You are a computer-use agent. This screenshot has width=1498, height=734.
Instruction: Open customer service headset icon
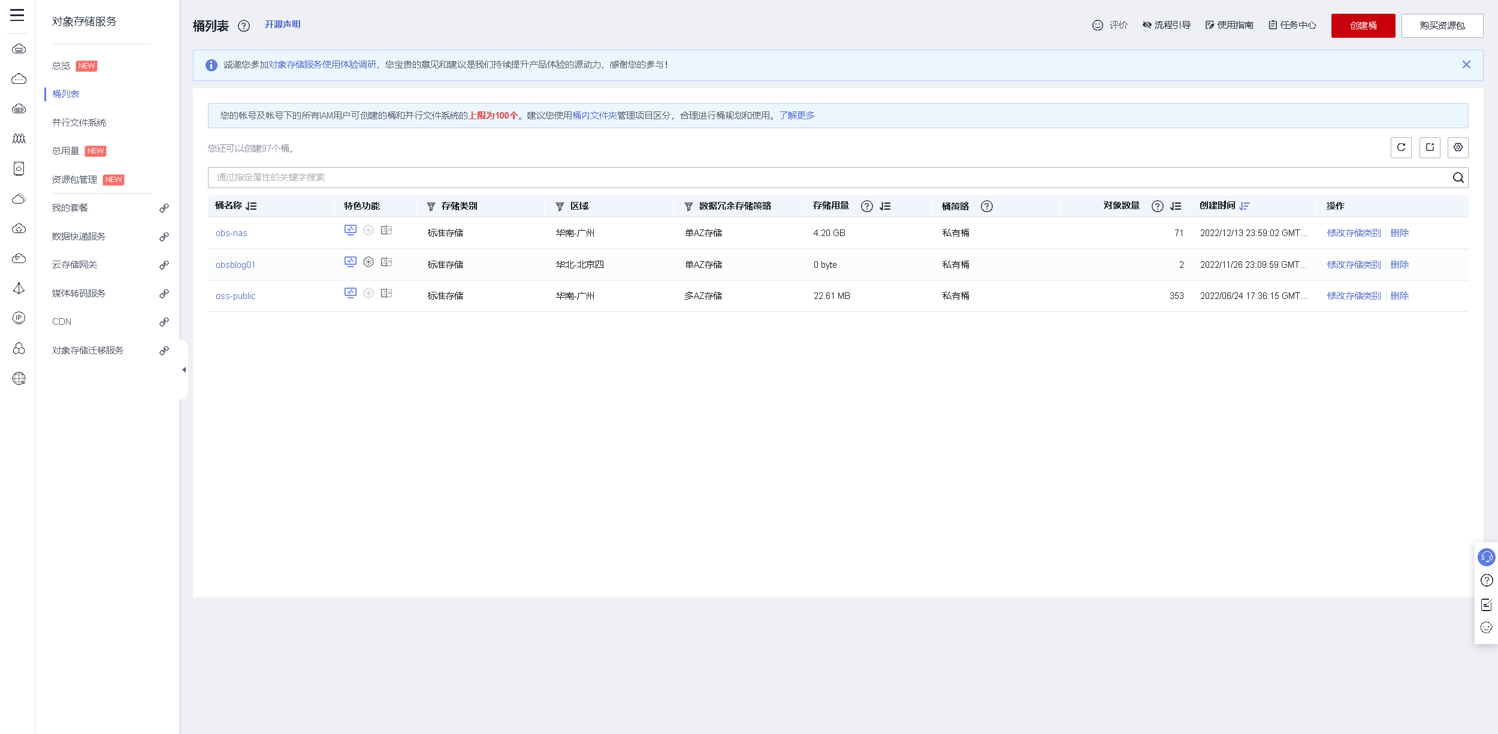tap(1487, 557)
